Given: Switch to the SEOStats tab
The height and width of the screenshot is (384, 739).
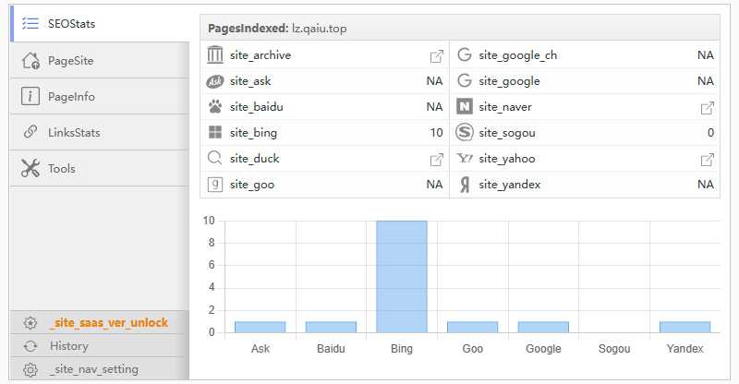Looking at the screenshot, I should [x=70, y=24].
